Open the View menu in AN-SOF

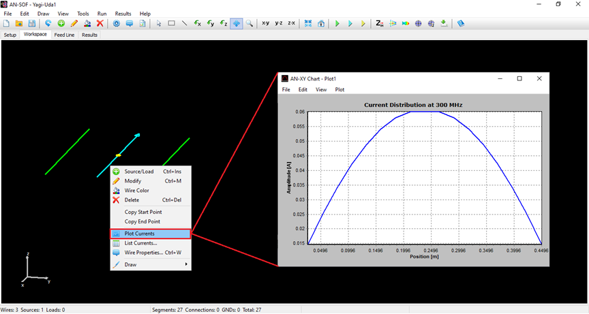63,14
